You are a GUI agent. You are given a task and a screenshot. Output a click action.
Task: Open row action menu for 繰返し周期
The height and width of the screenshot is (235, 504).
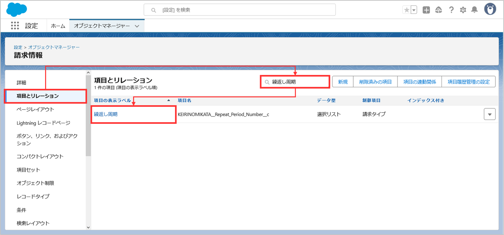(x=489, y=114)
